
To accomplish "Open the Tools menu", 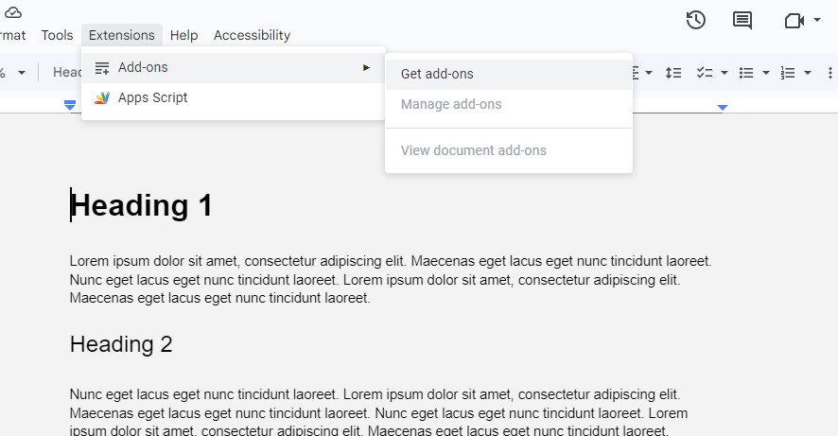I will coord(57,35).
